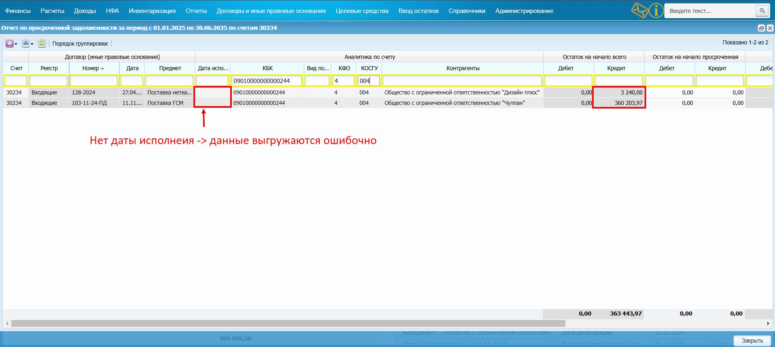Focus the Реестр filter field
Image resolution: width=775 pixels, height=347 pixels.
48,81
